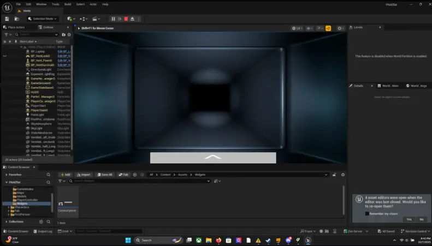Open the Build menu
432x246 pixels.
tap(68, 4)
